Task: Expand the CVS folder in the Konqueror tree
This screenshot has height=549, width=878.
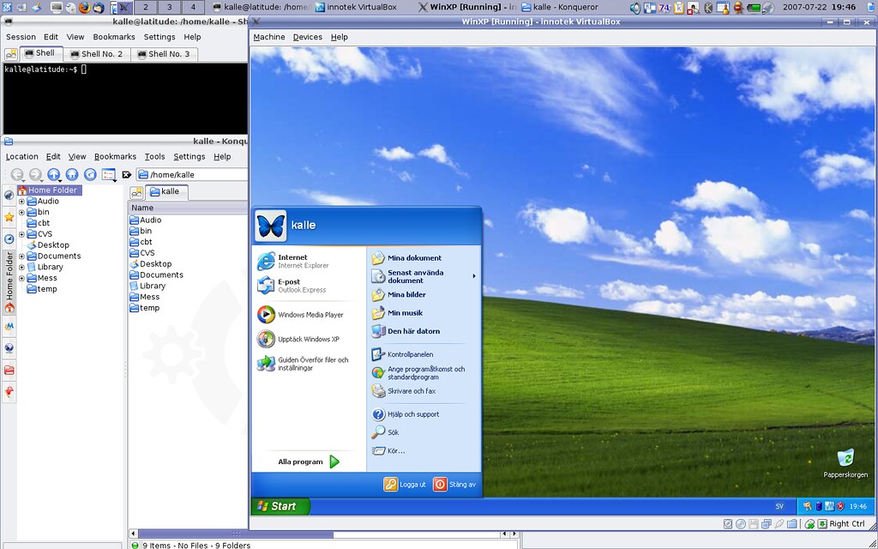Action: point(21,234)
